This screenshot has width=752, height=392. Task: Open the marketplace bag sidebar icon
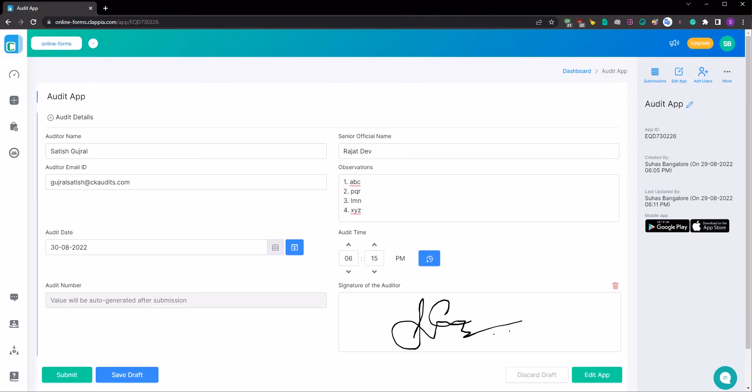point(14,126)
